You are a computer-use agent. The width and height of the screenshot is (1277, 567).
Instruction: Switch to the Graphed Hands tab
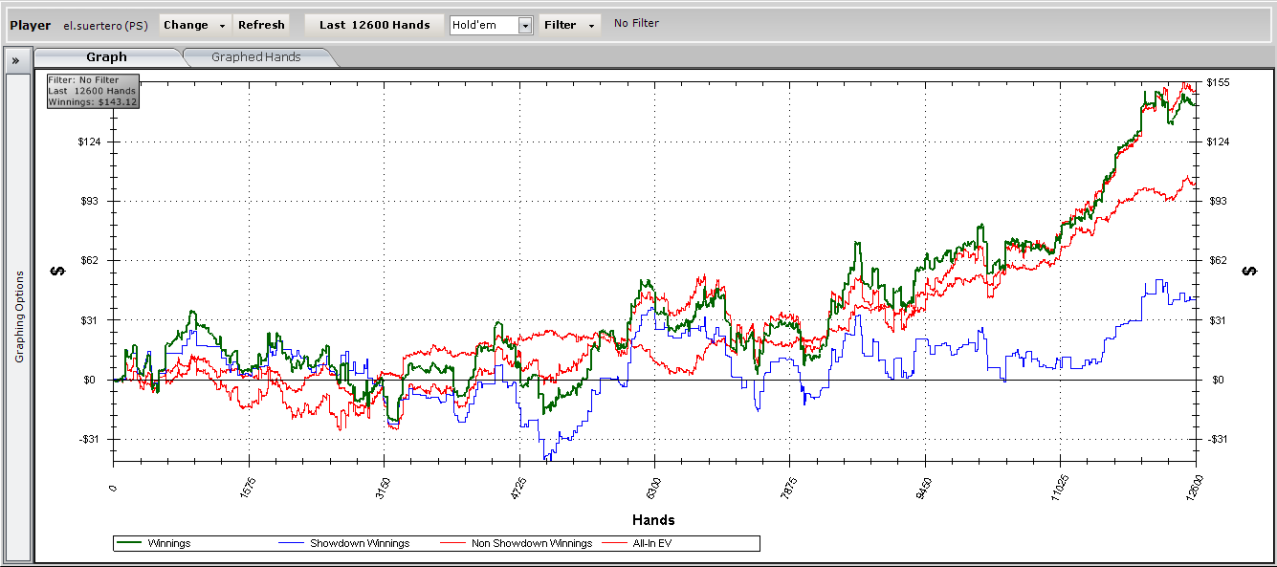256,57
